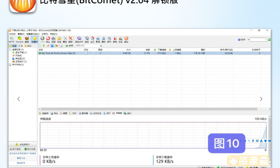Select the green-arrow Downloading (1) tree item
The height and width of the screenshot is (168, 280).
(19, 53)
